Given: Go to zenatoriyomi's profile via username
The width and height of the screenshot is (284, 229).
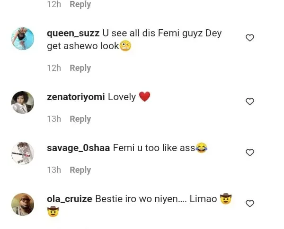Looking at the screenshot, I should [x=76, y=97].
